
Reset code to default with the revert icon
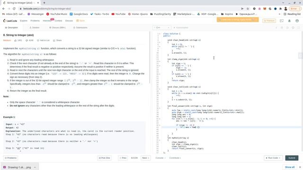click(287, 27)
